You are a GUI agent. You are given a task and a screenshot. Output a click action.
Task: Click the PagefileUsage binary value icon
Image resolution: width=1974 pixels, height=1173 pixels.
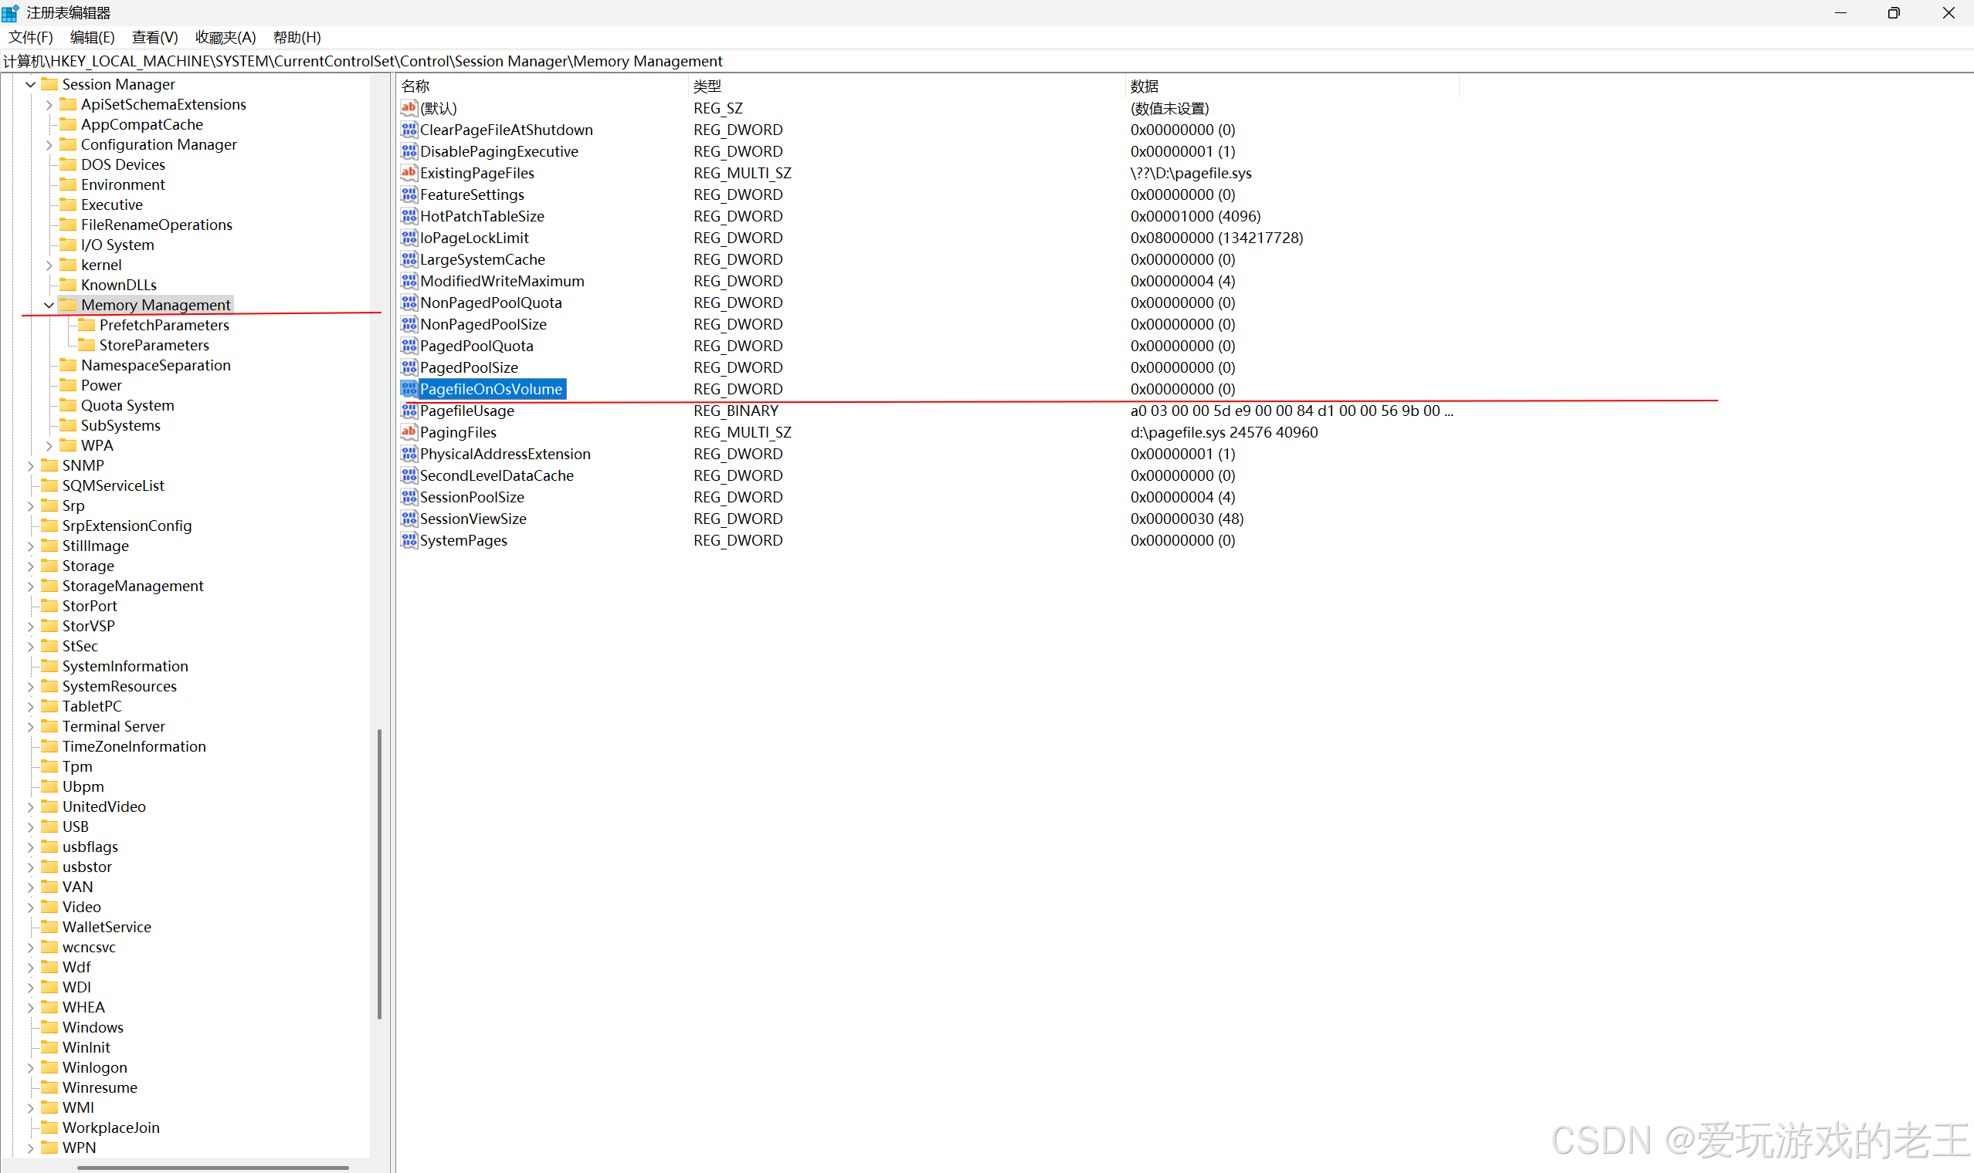[x=409, y=411]
